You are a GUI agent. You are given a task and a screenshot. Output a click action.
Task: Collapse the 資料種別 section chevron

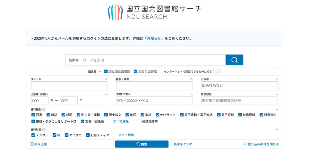(277, 109)
